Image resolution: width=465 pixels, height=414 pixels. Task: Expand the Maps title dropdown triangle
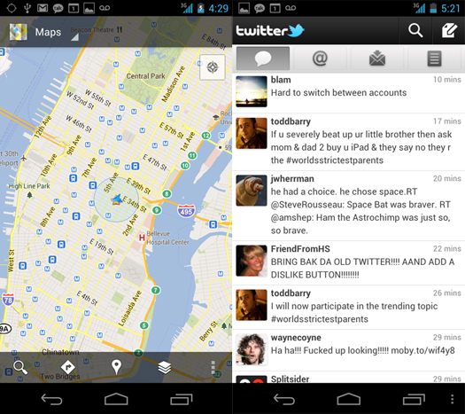tap(74, 37)
